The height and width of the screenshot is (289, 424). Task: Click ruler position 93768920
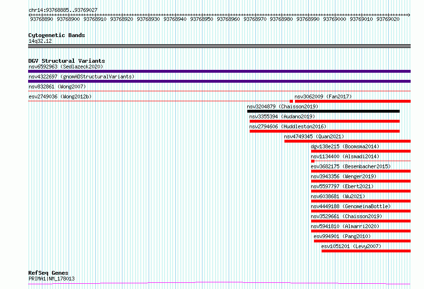[x=121, y=19]
